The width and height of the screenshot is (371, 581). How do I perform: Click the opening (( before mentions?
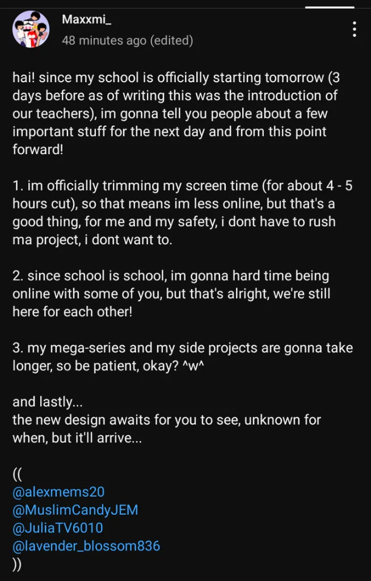tap(17, 474)
